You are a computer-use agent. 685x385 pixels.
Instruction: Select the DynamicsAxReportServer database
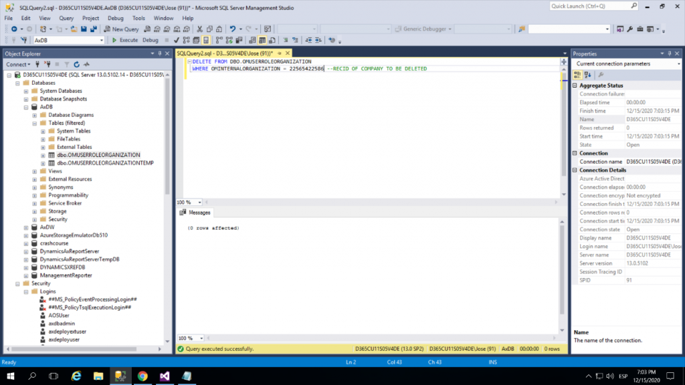click(x=70, y=251)
